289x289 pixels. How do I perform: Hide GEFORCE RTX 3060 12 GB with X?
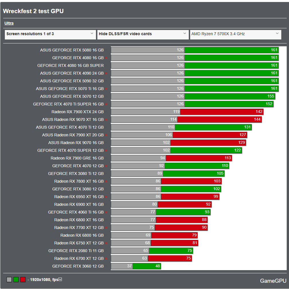pos(106,266)
